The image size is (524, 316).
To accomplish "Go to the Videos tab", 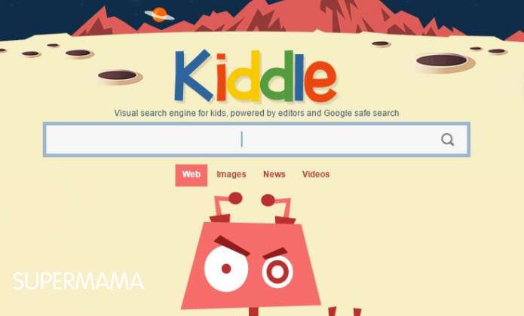I will tap(316, 175).
